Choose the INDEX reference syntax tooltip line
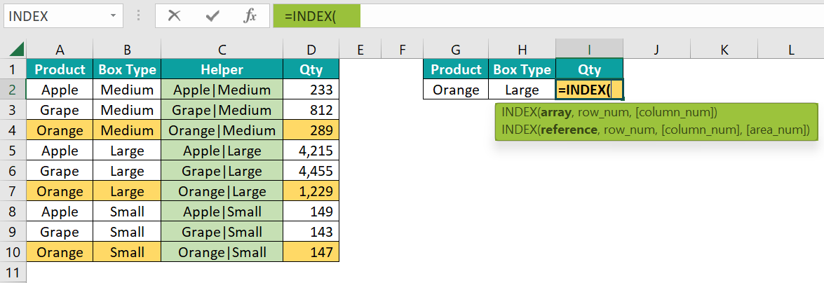 pos(656,129)
